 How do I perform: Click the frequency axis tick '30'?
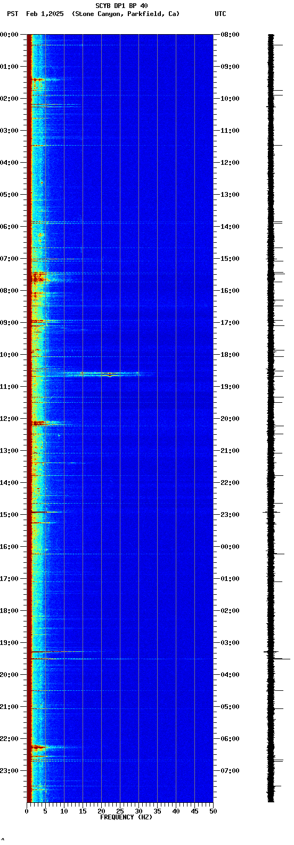pyautogui.click(x=138, y=811)
